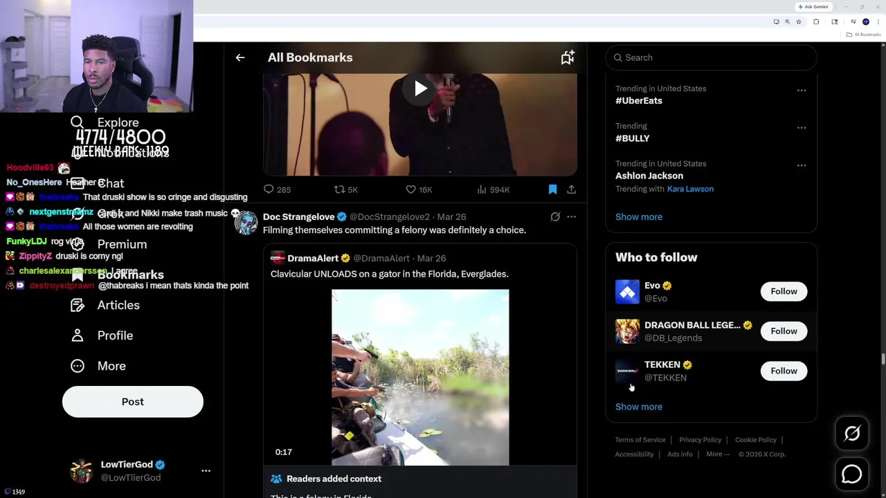
Task: Open the All Bookmarks folder in browser bar
Action: [864, 35]
